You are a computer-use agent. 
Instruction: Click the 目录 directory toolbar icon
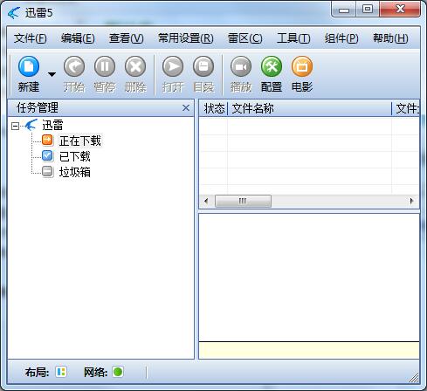click(x=203, y=66)
